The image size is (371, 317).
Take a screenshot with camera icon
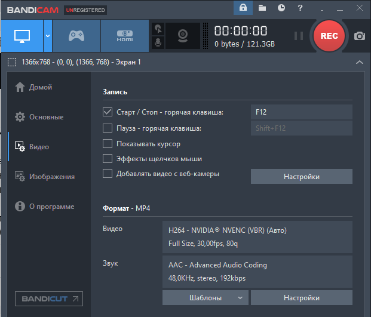[x=360, y=36]
